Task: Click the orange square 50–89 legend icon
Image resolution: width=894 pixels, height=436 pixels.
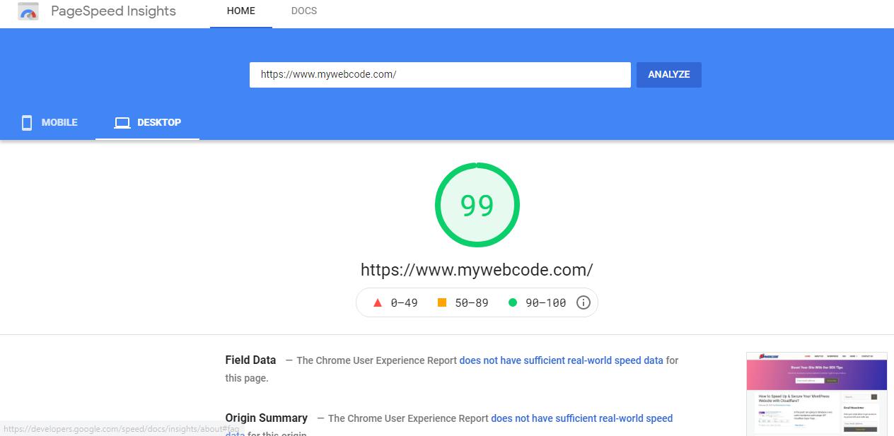Action: [x=442, y=302]
